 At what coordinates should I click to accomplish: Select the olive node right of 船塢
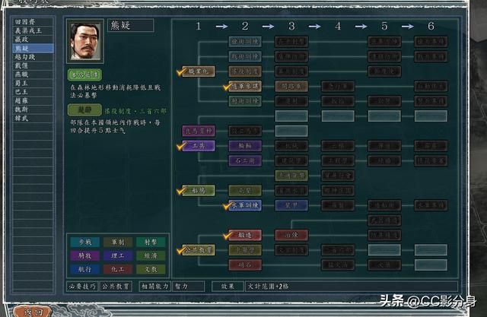click(245, 191)
